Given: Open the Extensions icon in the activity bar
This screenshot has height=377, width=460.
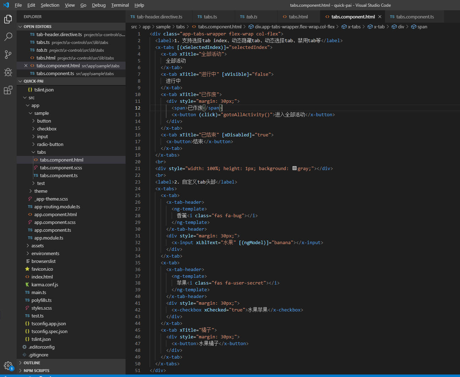Looking at the screenshot, I should 8,90.
